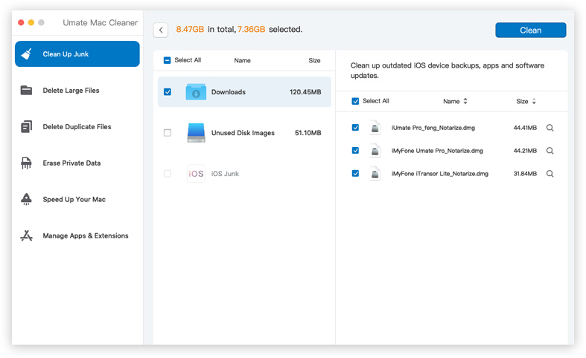Click the 7.36GB selected text
This screenshot has width=586, height=358.
click(x=251, y=30)
